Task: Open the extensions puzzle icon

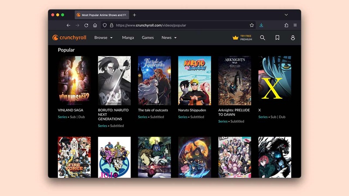Action: pos(286,25)
